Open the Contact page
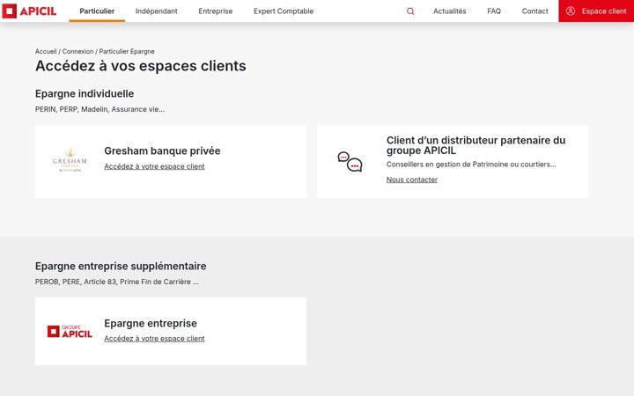 click(x=535, y=11)
